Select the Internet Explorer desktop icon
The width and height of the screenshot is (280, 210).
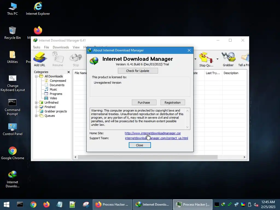pyautogui.click(x=38, y=9)
